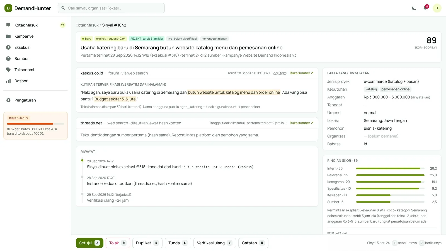Open Kotak Masuk in sidebar
The height and width of the screenshot is (251, 446).
tap(36, 25)
